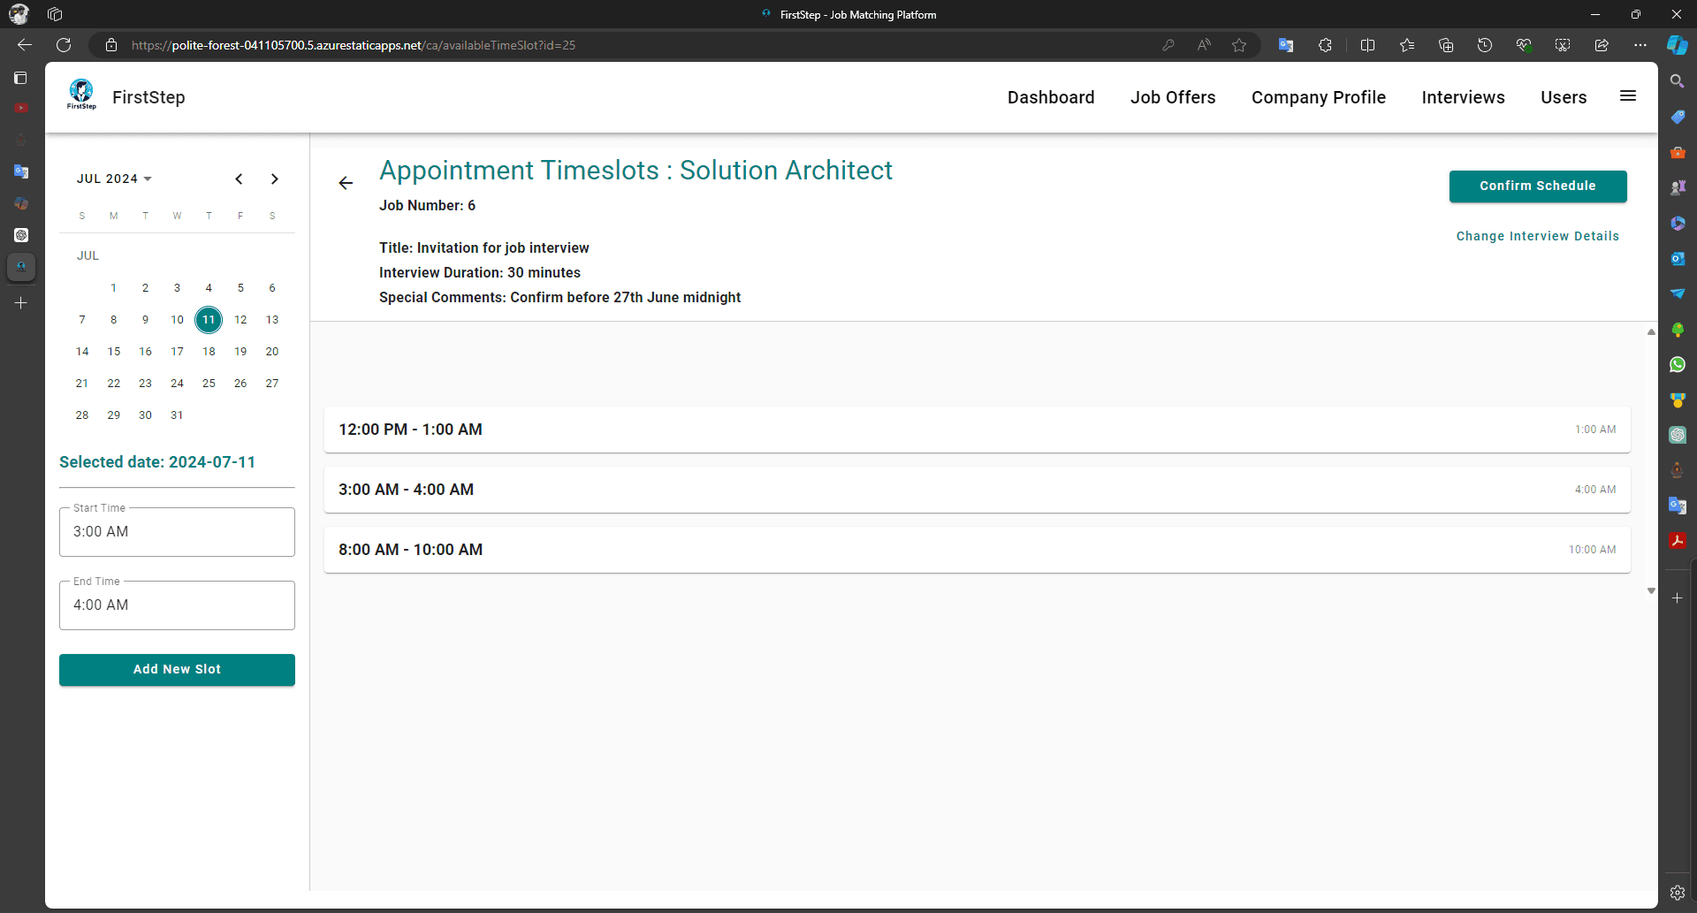Screen dimensions: 1697x913
Task: Advance the calendar to August
Action: point(275,179)
